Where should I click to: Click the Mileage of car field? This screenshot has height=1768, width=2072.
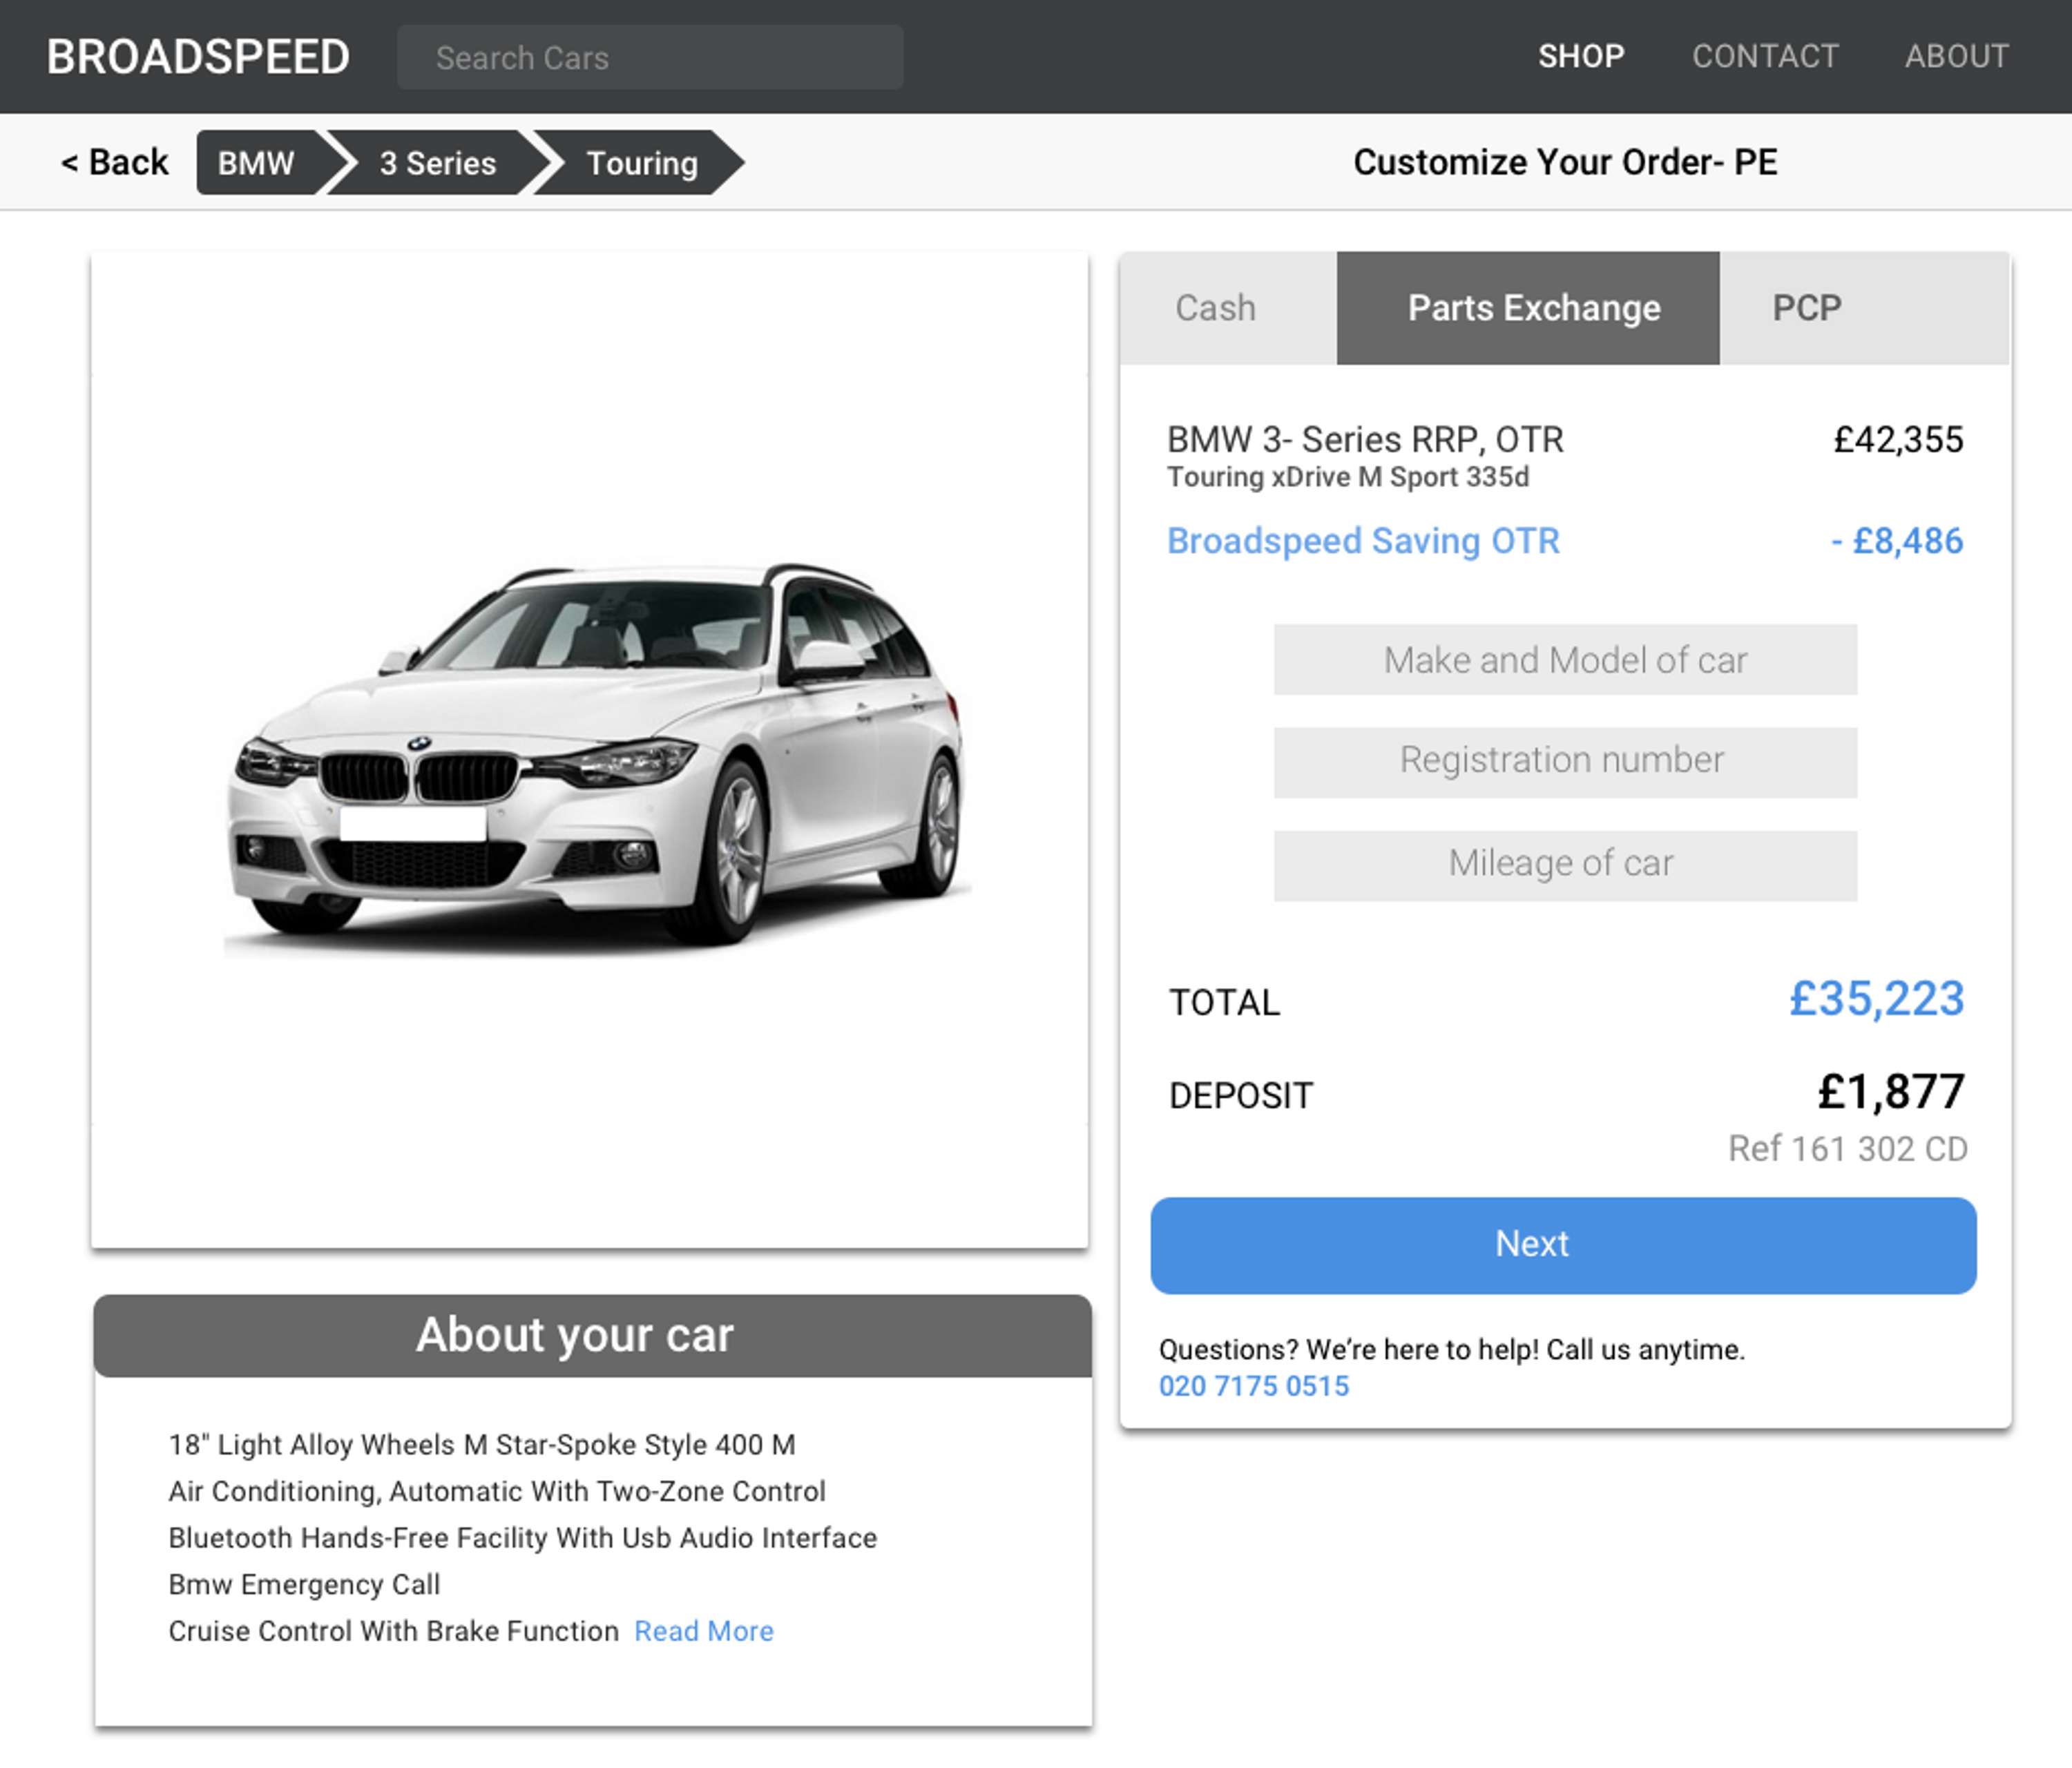click(x=1565, y=865)
